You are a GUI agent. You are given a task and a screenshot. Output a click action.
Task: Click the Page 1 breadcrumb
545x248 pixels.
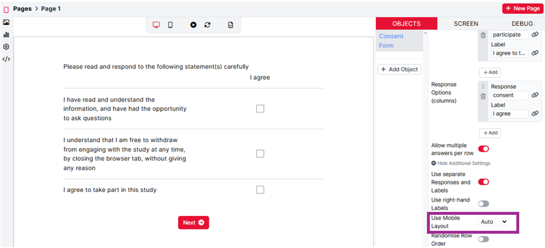pyautogui.click(x=51, y=9)
